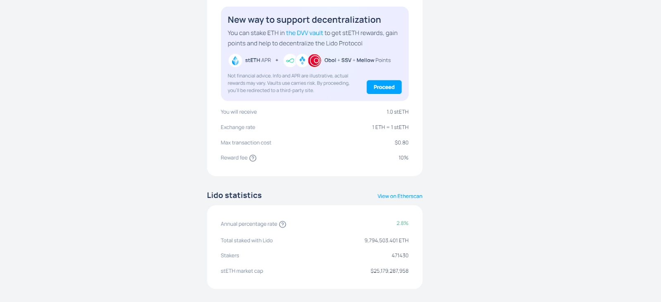
Task: Click the stETH droplet icon
Action: 235,61
